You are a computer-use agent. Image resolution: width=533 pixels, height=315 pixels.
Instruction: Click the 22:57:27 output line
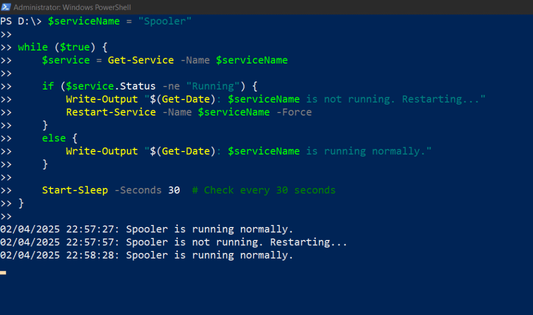pos(146,229)
